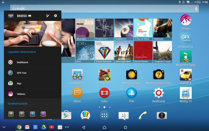Viewport: 209px width, 131px height.
Task: Open the Játszó gyerekek tile
Action: pyautogui.click(x=124, y=52)
